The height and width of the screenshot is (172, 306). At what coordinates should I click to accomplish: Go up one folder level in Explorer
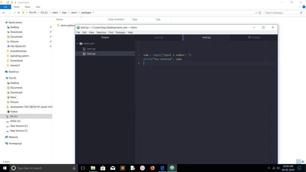coord(19,12)
